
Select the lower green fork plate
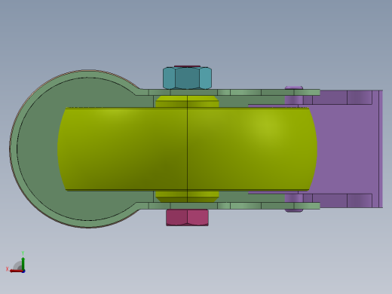tap(228, 206)
